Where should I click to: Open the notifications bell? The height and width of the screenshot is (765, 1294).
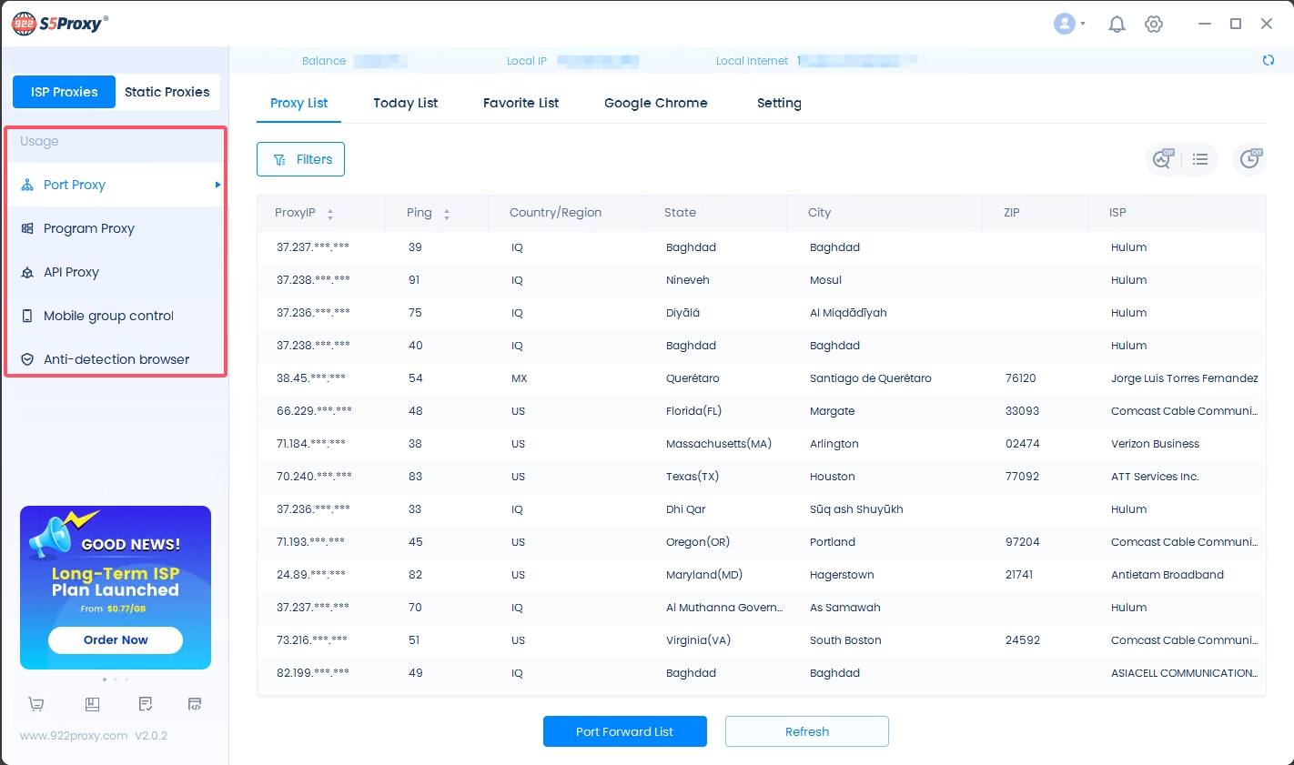click(x=1117, y=25)
